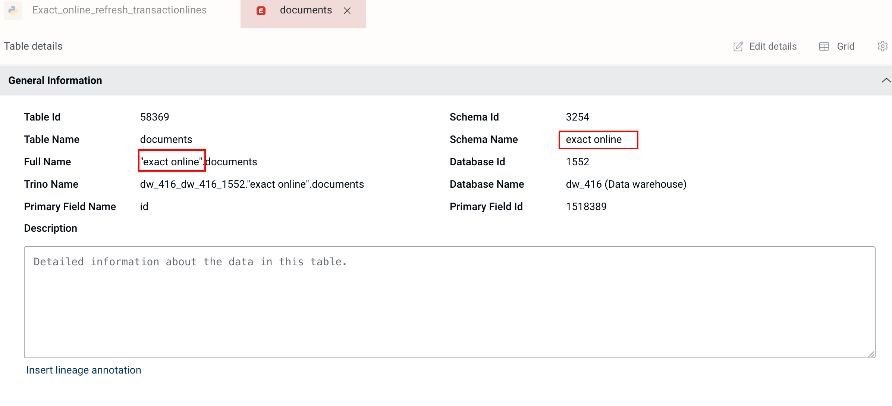The height and width of the screenshot is (406, 892).
Task: Close the documents tab
Action: pyautogui.click(x=347, y=10)
